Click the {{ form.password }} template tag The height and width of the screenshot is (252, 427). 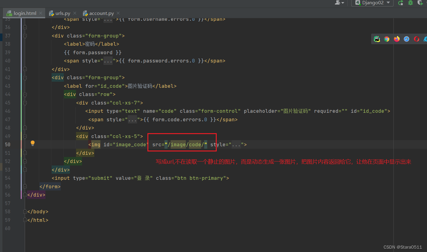tap(93, 52)
